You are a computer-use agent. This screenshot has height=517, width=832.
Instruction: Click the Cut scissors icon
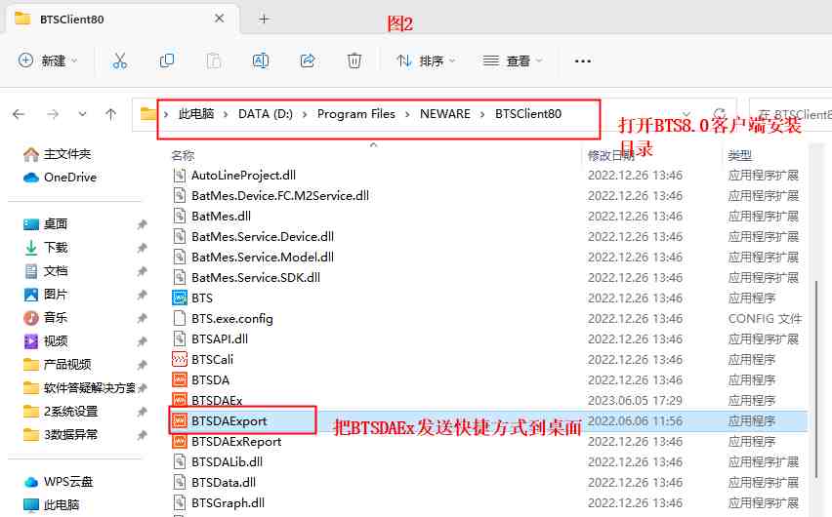(119, 61)
